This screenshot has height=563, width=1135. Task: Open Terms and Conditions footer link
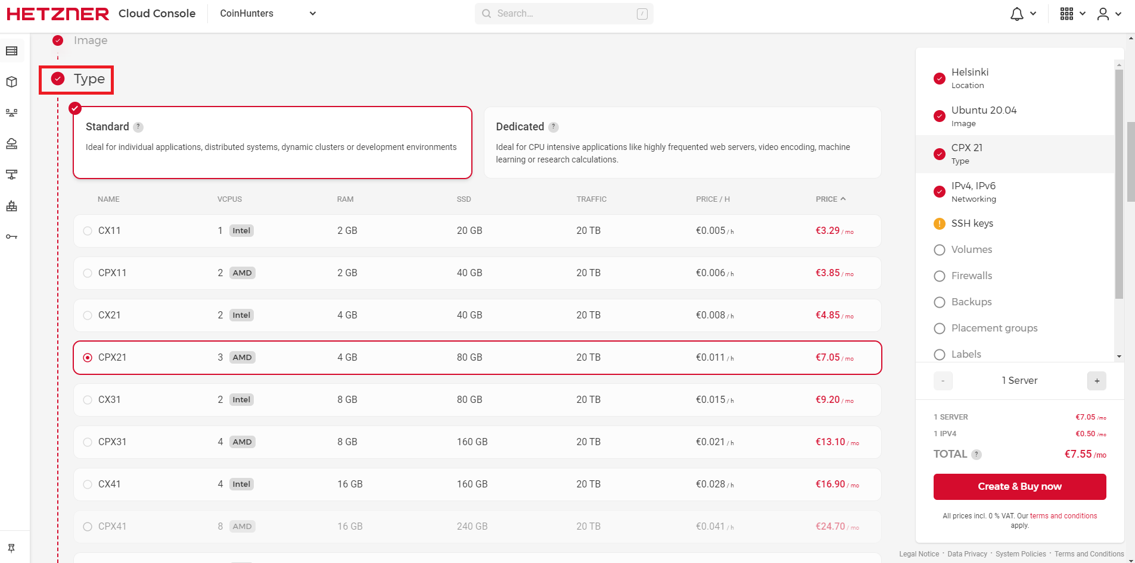coord(1089,554)
